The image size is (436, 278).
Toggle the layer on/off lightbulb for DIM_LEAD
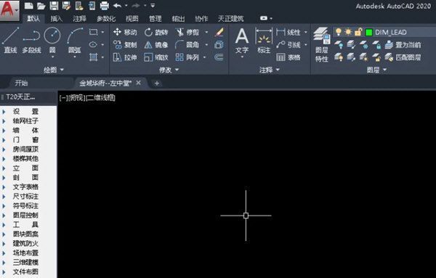339,32
